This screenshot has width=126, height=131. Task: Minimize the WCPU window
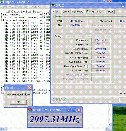click(69, 110)
